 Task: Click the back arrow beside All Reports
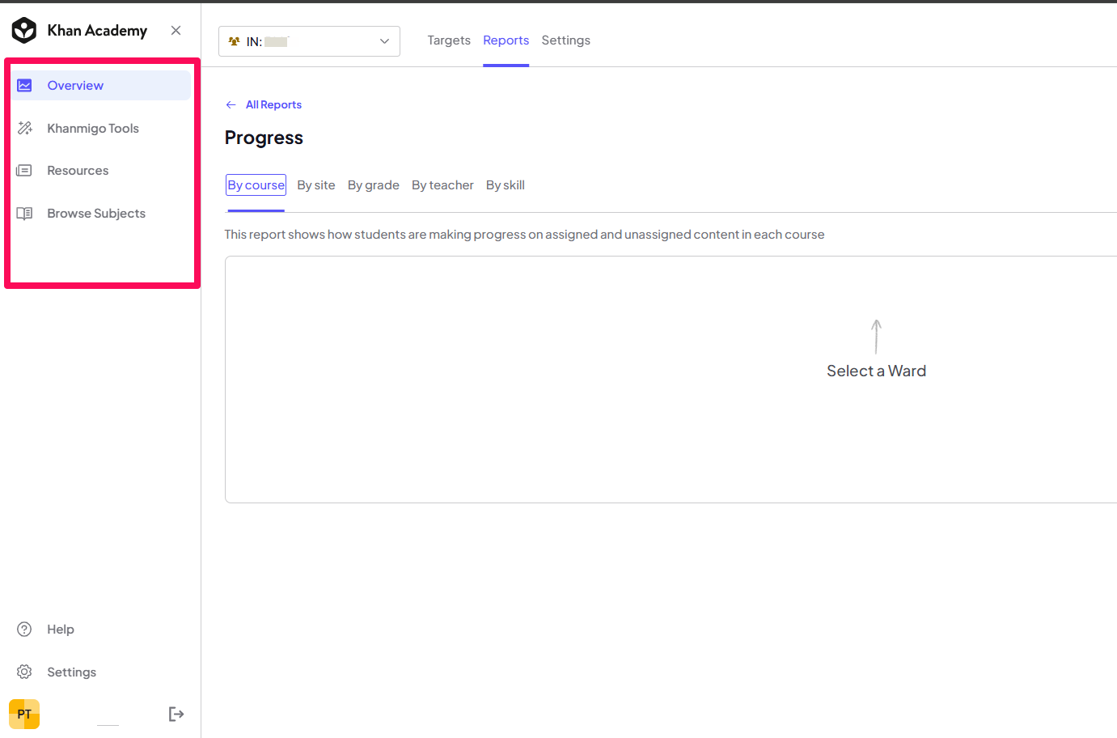(x=231, y=104)
